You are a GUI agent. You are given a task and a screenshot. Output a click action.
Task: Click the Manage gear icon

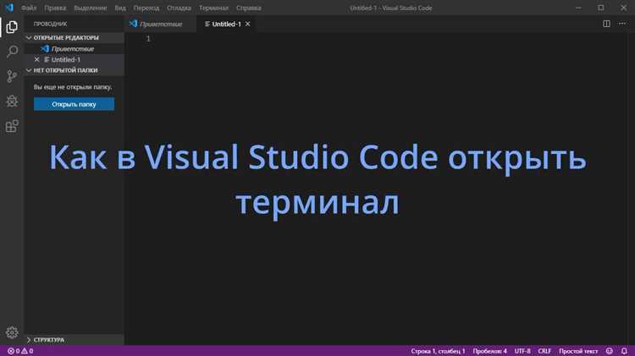coord(12,332)
